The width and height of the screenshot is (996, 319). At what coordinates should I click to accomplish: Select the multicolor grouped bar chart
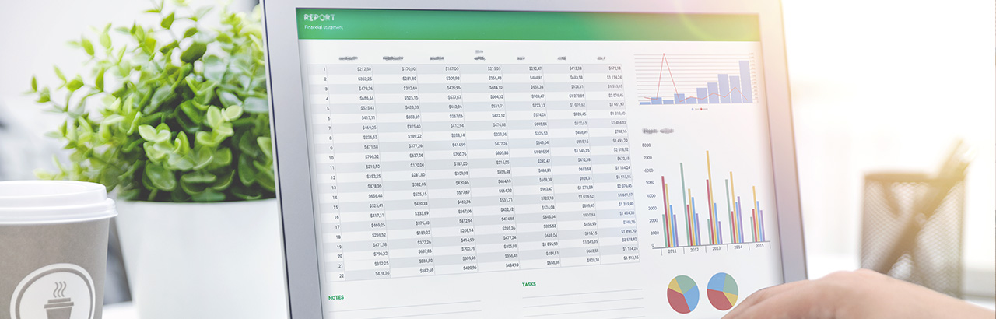pos(708,198)
